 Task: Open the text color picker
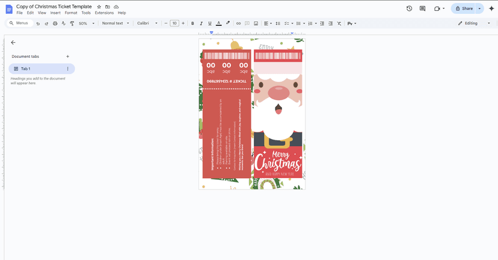(218, 23)
